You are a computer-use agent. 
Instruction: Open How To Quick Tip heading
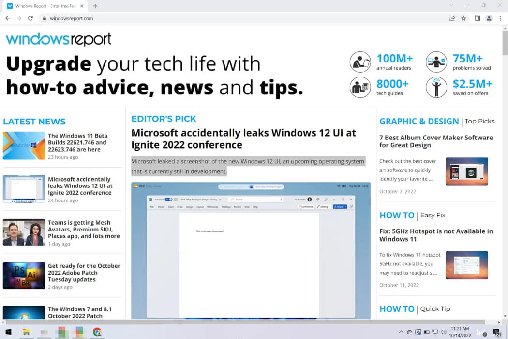pos(397,309)
